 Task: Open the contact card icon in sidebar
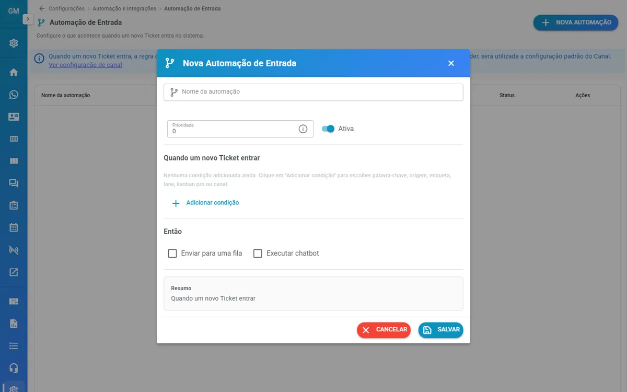14,117
